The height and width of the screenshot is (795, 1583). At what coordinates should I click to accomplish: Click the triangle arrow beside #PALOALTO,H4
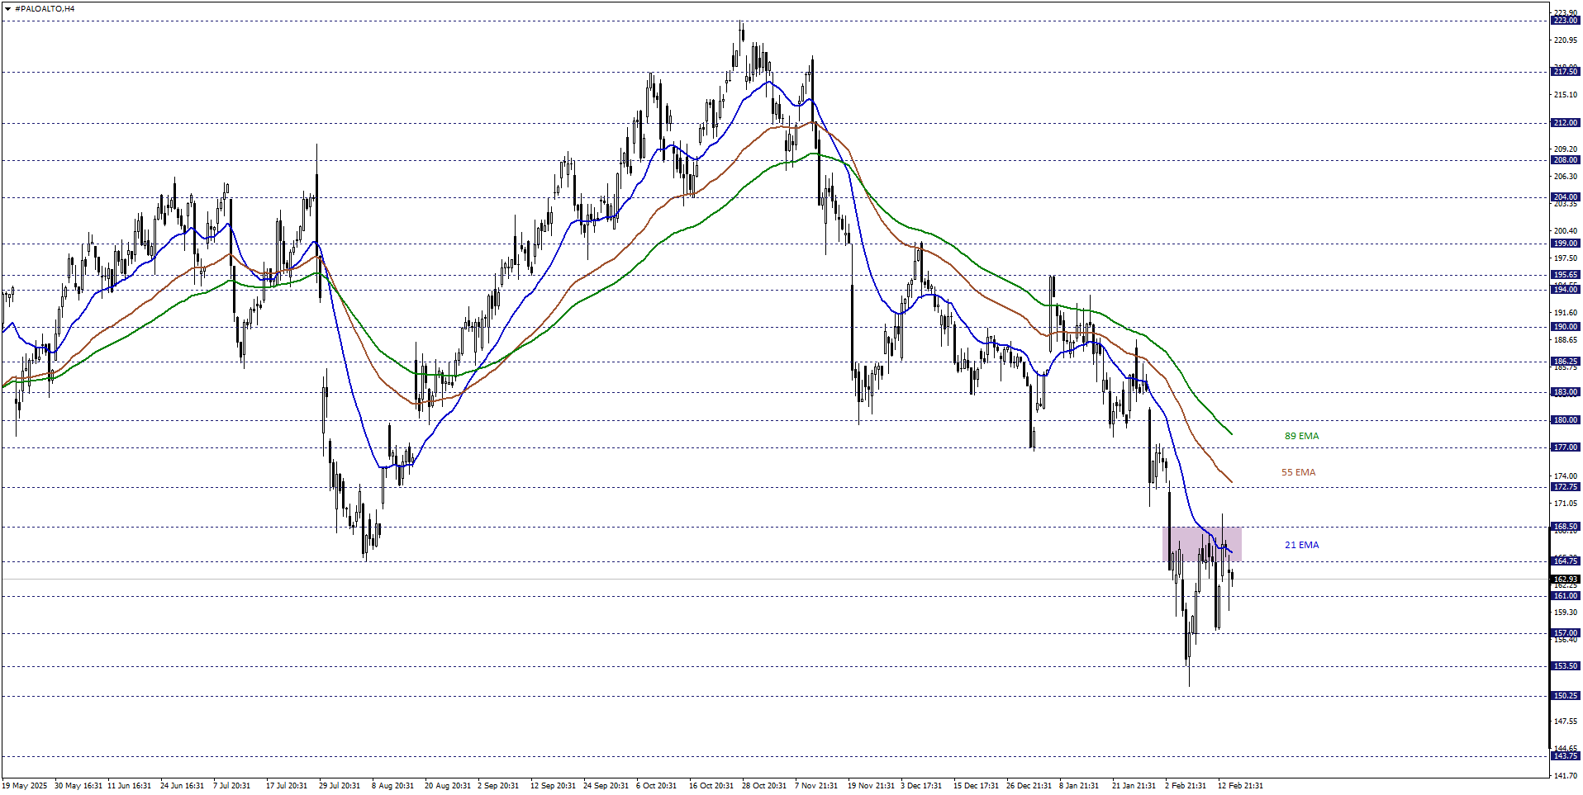click(7, 9)
